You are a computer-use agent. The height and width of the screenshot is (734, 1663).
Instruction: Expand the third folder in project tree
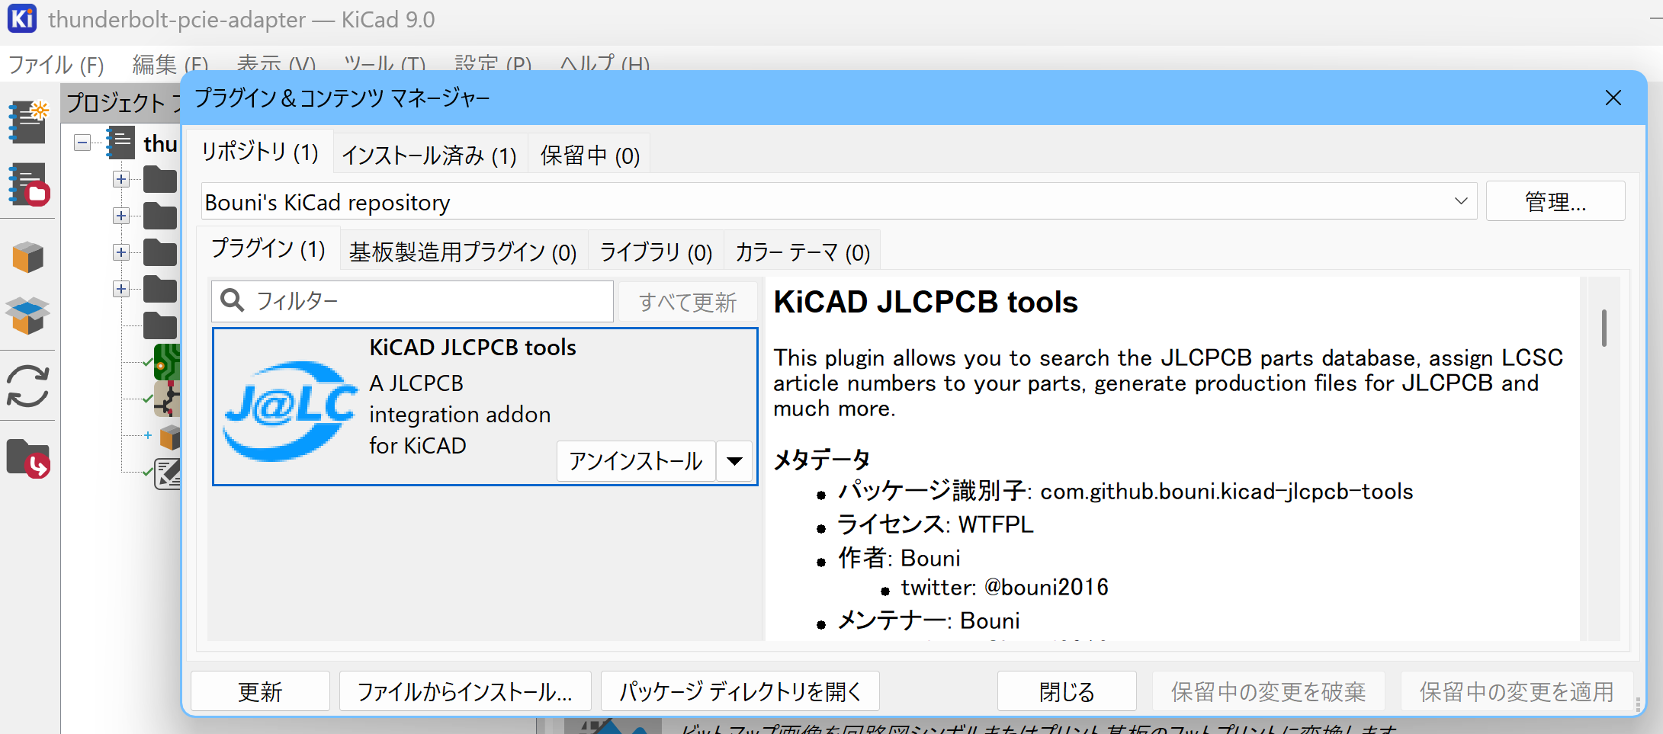[x=120, y=252]
